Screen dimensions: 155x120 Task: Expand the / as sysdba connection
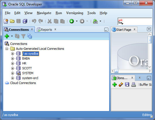[12, 54]
